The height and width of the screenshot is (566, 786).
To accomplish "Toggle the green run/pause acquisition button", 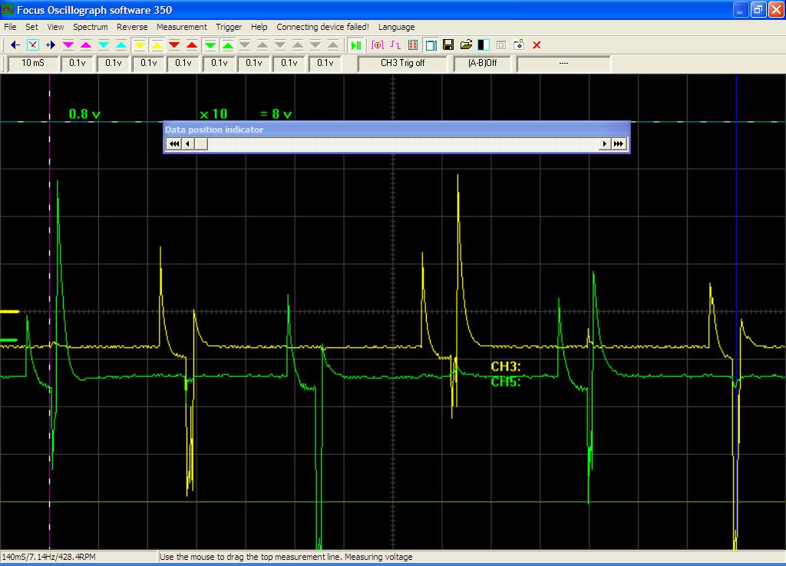I will [x=356, y=45].
